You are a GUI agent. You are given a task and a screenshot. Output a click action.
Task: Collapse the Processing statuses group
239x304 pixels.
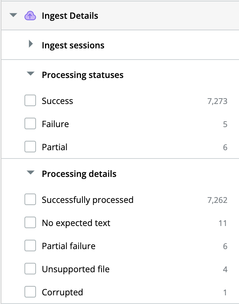[31, 74]
